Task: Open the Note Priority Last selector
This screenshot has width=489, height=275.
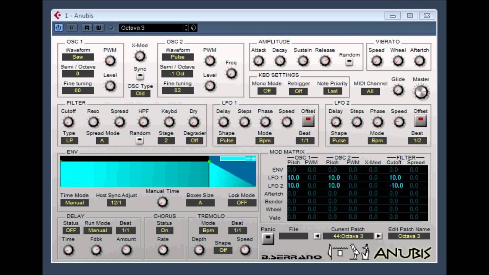Action: click(x=333, y=91)
